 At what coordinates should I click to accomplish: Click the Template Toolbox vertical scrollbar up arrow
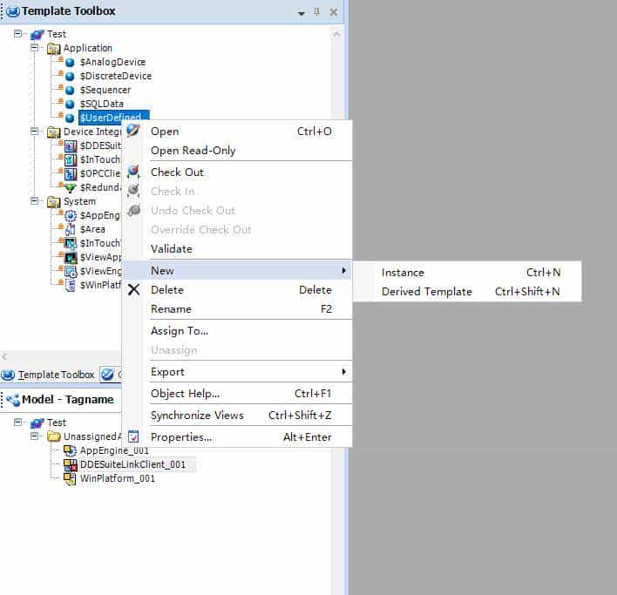(x=337, y=34)
